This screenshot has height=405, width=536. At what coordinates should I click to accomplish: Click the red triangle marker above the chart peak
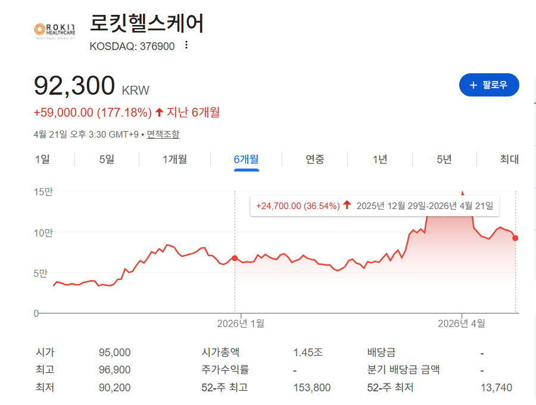pyautogui.click(x=463, y=192)
